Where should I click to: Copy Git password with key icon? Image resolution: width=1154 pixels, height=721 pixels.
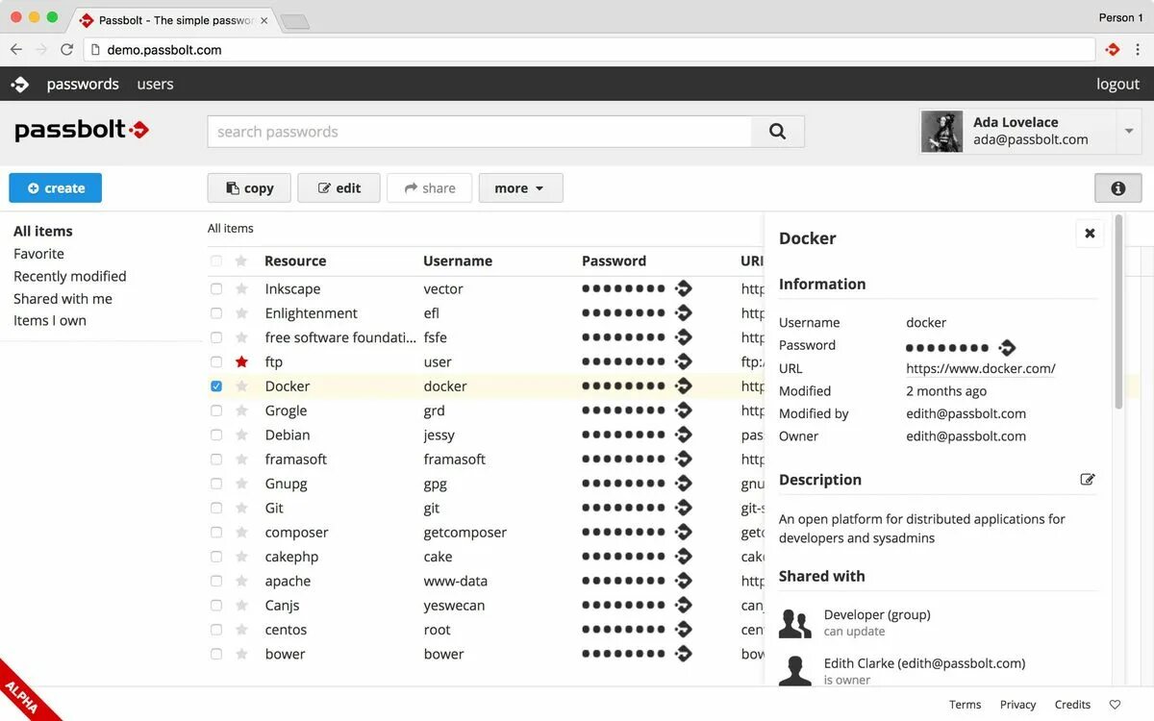tap(684, 508)
